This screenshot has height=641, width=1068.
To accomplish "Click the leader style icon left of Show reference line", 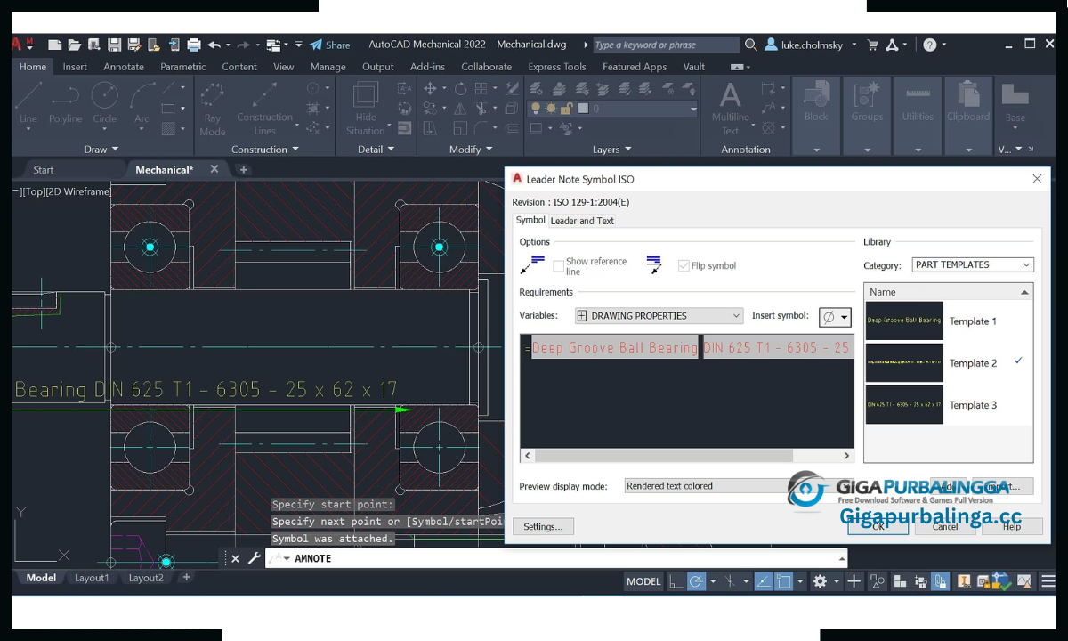I will tap(532, 265).
